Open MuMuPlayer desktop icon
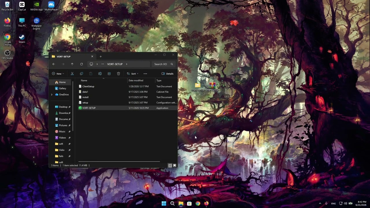 51,6
